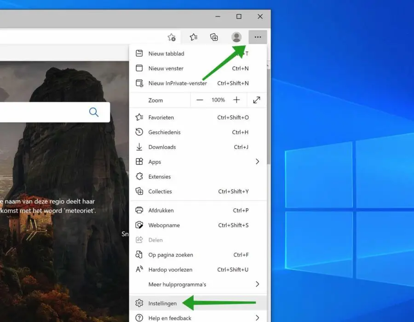This screenshot has height=322, width=414.
Task: Click the Ctrl+Shift+O shortcut text
Action: point(233,117)
